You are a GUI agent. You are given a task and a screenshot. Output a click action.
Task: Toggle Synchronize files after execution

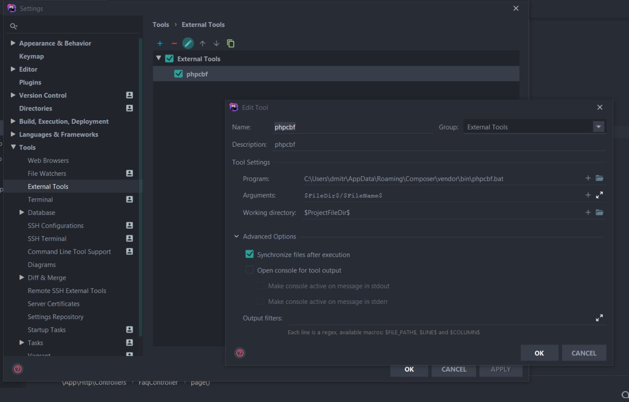(x=250, y=254)
